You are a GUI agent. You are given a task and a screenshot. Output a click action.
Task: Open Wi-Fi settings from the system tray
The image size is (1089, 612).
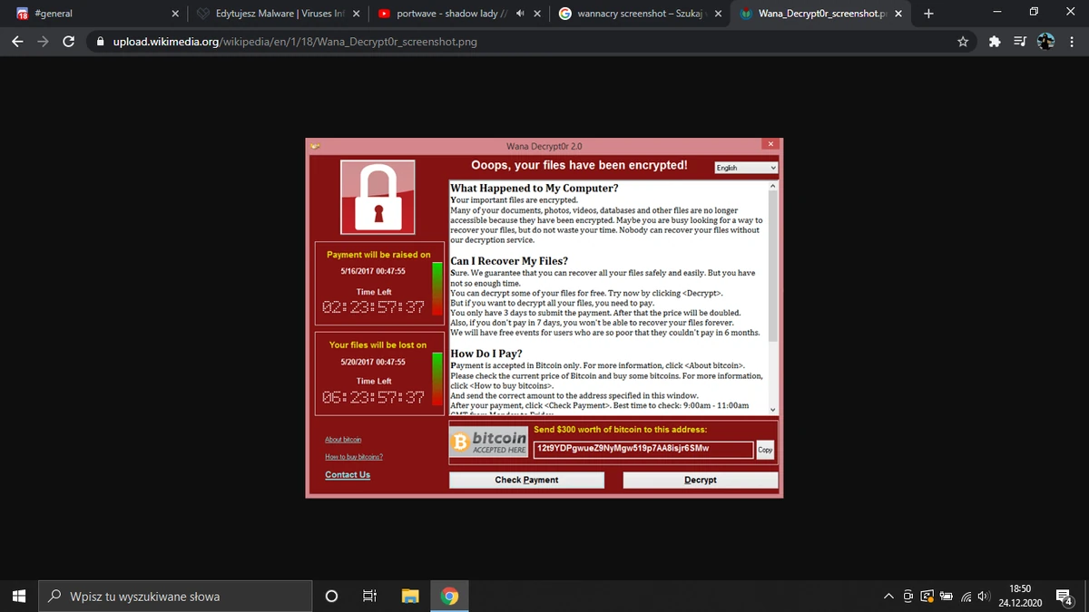coord(965,596)
